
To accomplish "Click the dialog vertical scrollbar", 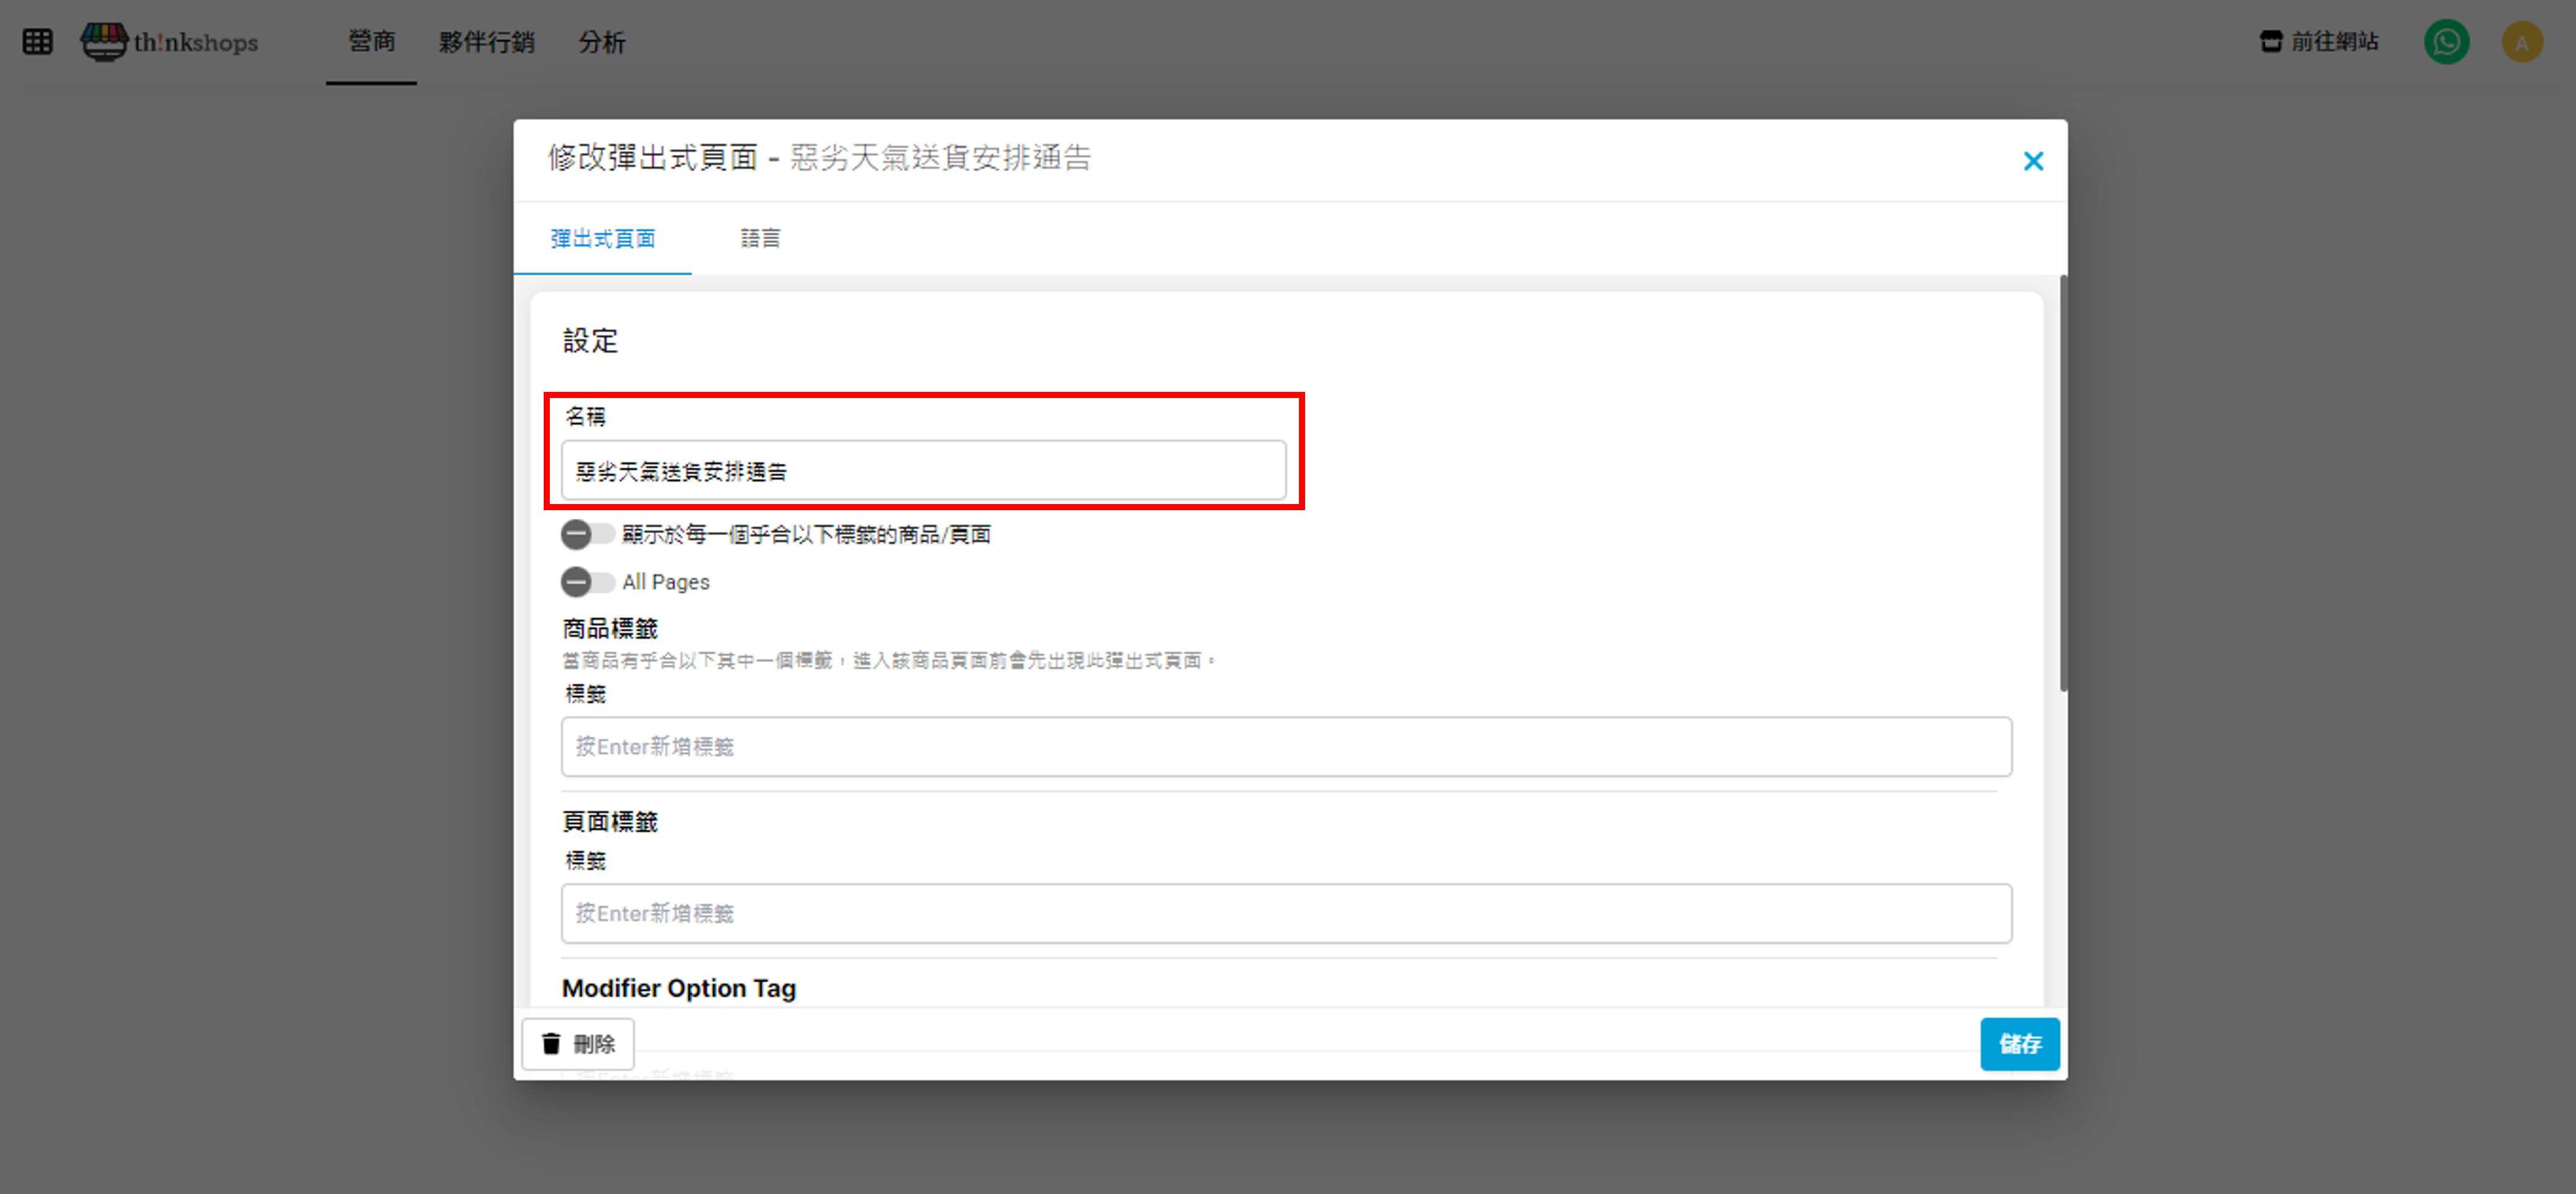I will 2062,482.
